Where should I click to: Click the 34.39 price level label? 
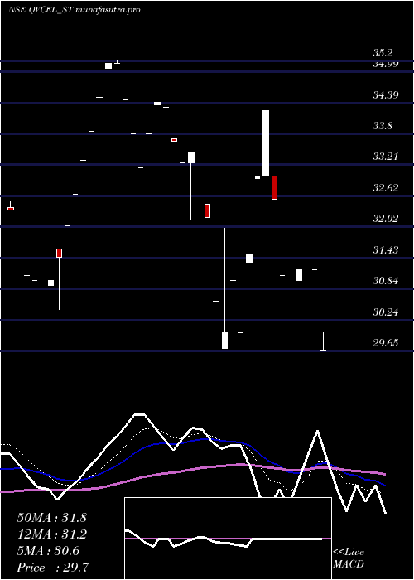(x=386, y=95)
